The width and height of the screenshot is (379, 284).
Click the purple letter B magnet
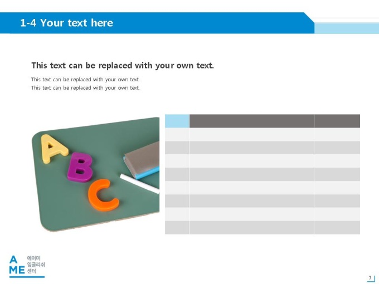click(x=80, y=168)
